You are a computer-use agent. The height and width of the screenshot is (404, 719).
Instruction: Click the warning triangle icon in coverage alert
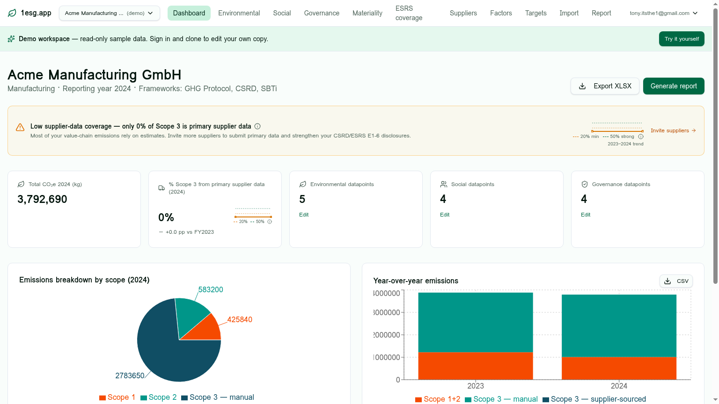pyautogui.click(x=20, y=127)
